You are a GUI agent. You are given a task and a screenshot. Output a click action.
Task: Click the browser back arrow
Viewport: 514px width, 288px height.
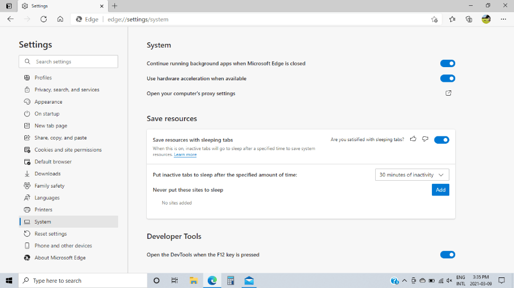click(11, 19)
